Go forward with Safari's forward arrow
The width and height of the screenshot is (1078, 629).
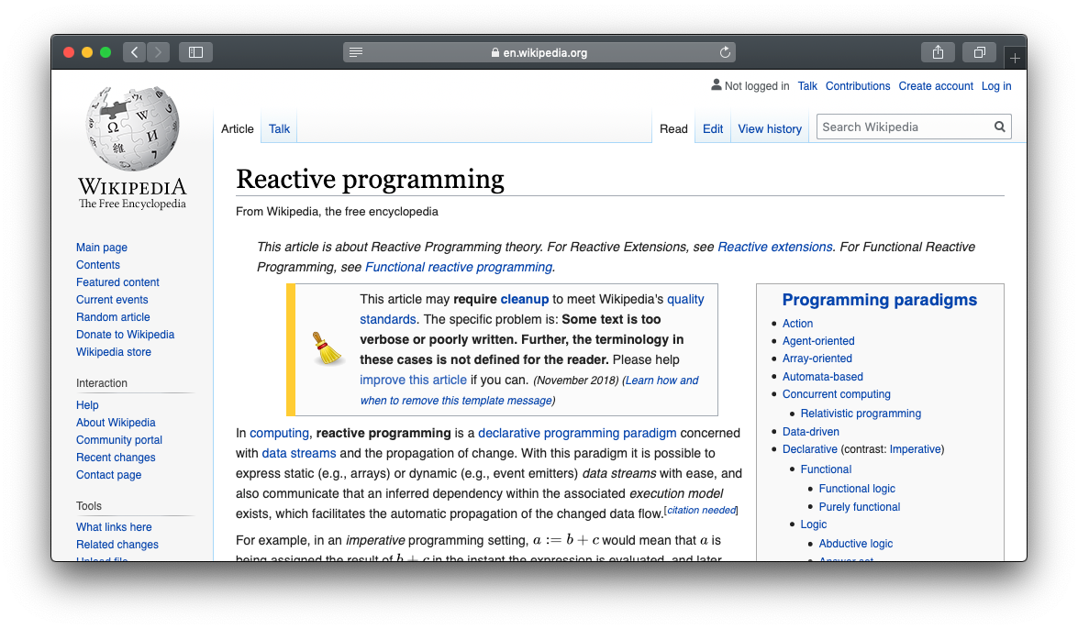pyautogui.click(x=158, y=52)
